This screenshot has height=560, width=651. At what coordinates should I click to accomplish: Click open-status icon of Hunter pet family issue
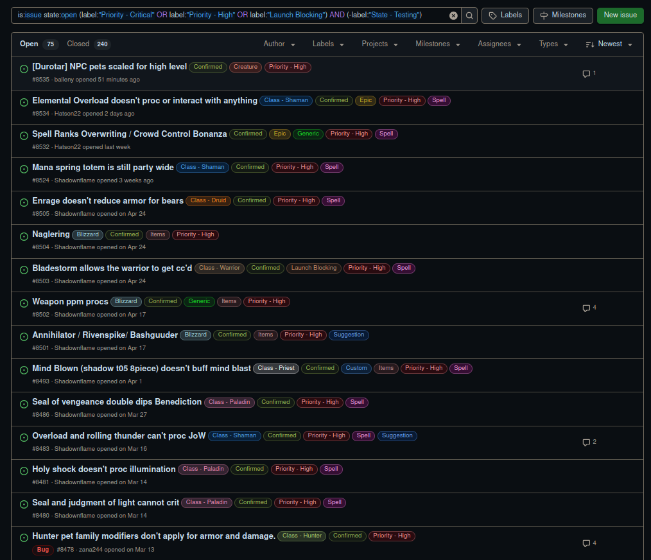(x=24, y=537)
